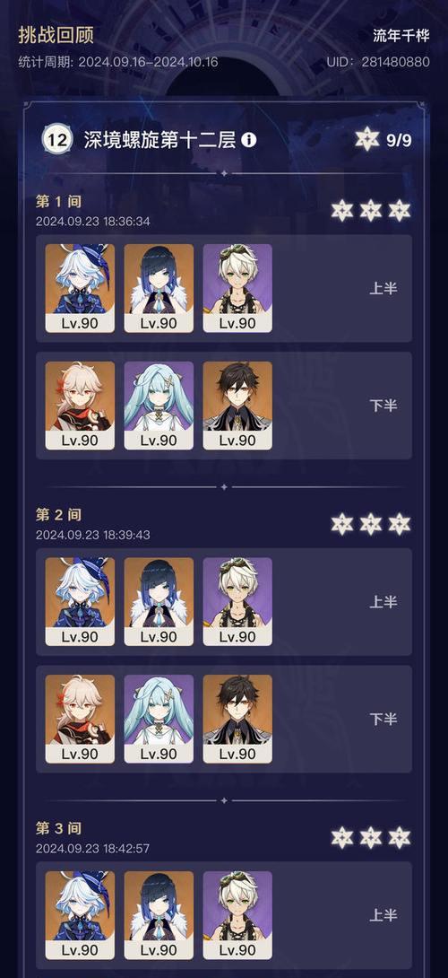
Task: Open Furina portrait in chamber 2 上半
Action: [80, 602]
